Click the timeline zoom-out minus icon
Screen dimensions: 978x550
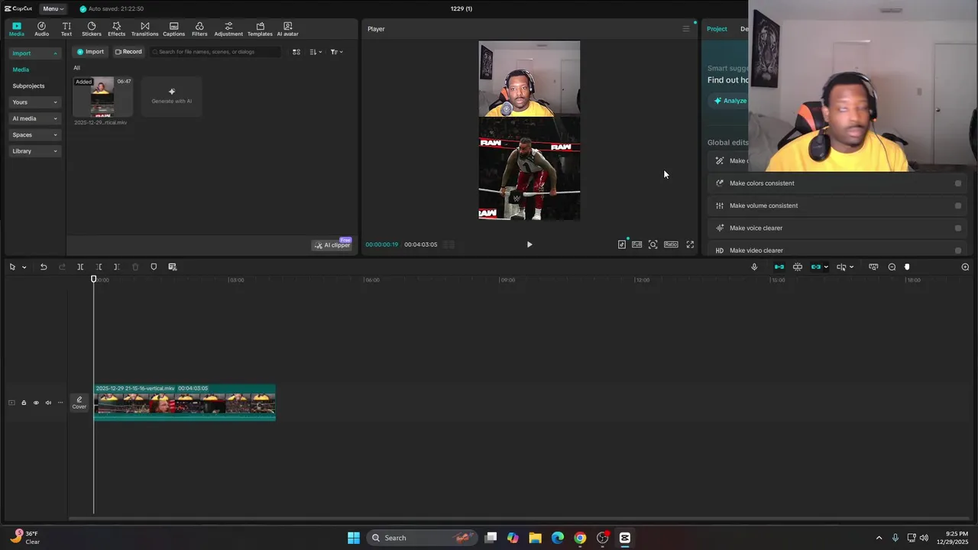coord(892,267)
